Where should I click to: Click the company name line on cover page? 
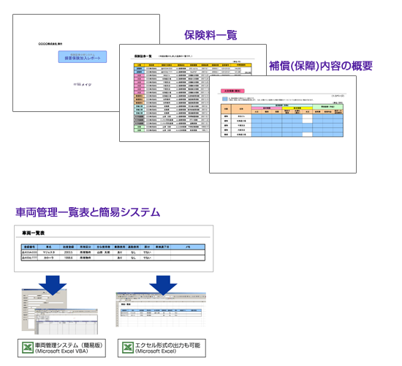[50, 44]
